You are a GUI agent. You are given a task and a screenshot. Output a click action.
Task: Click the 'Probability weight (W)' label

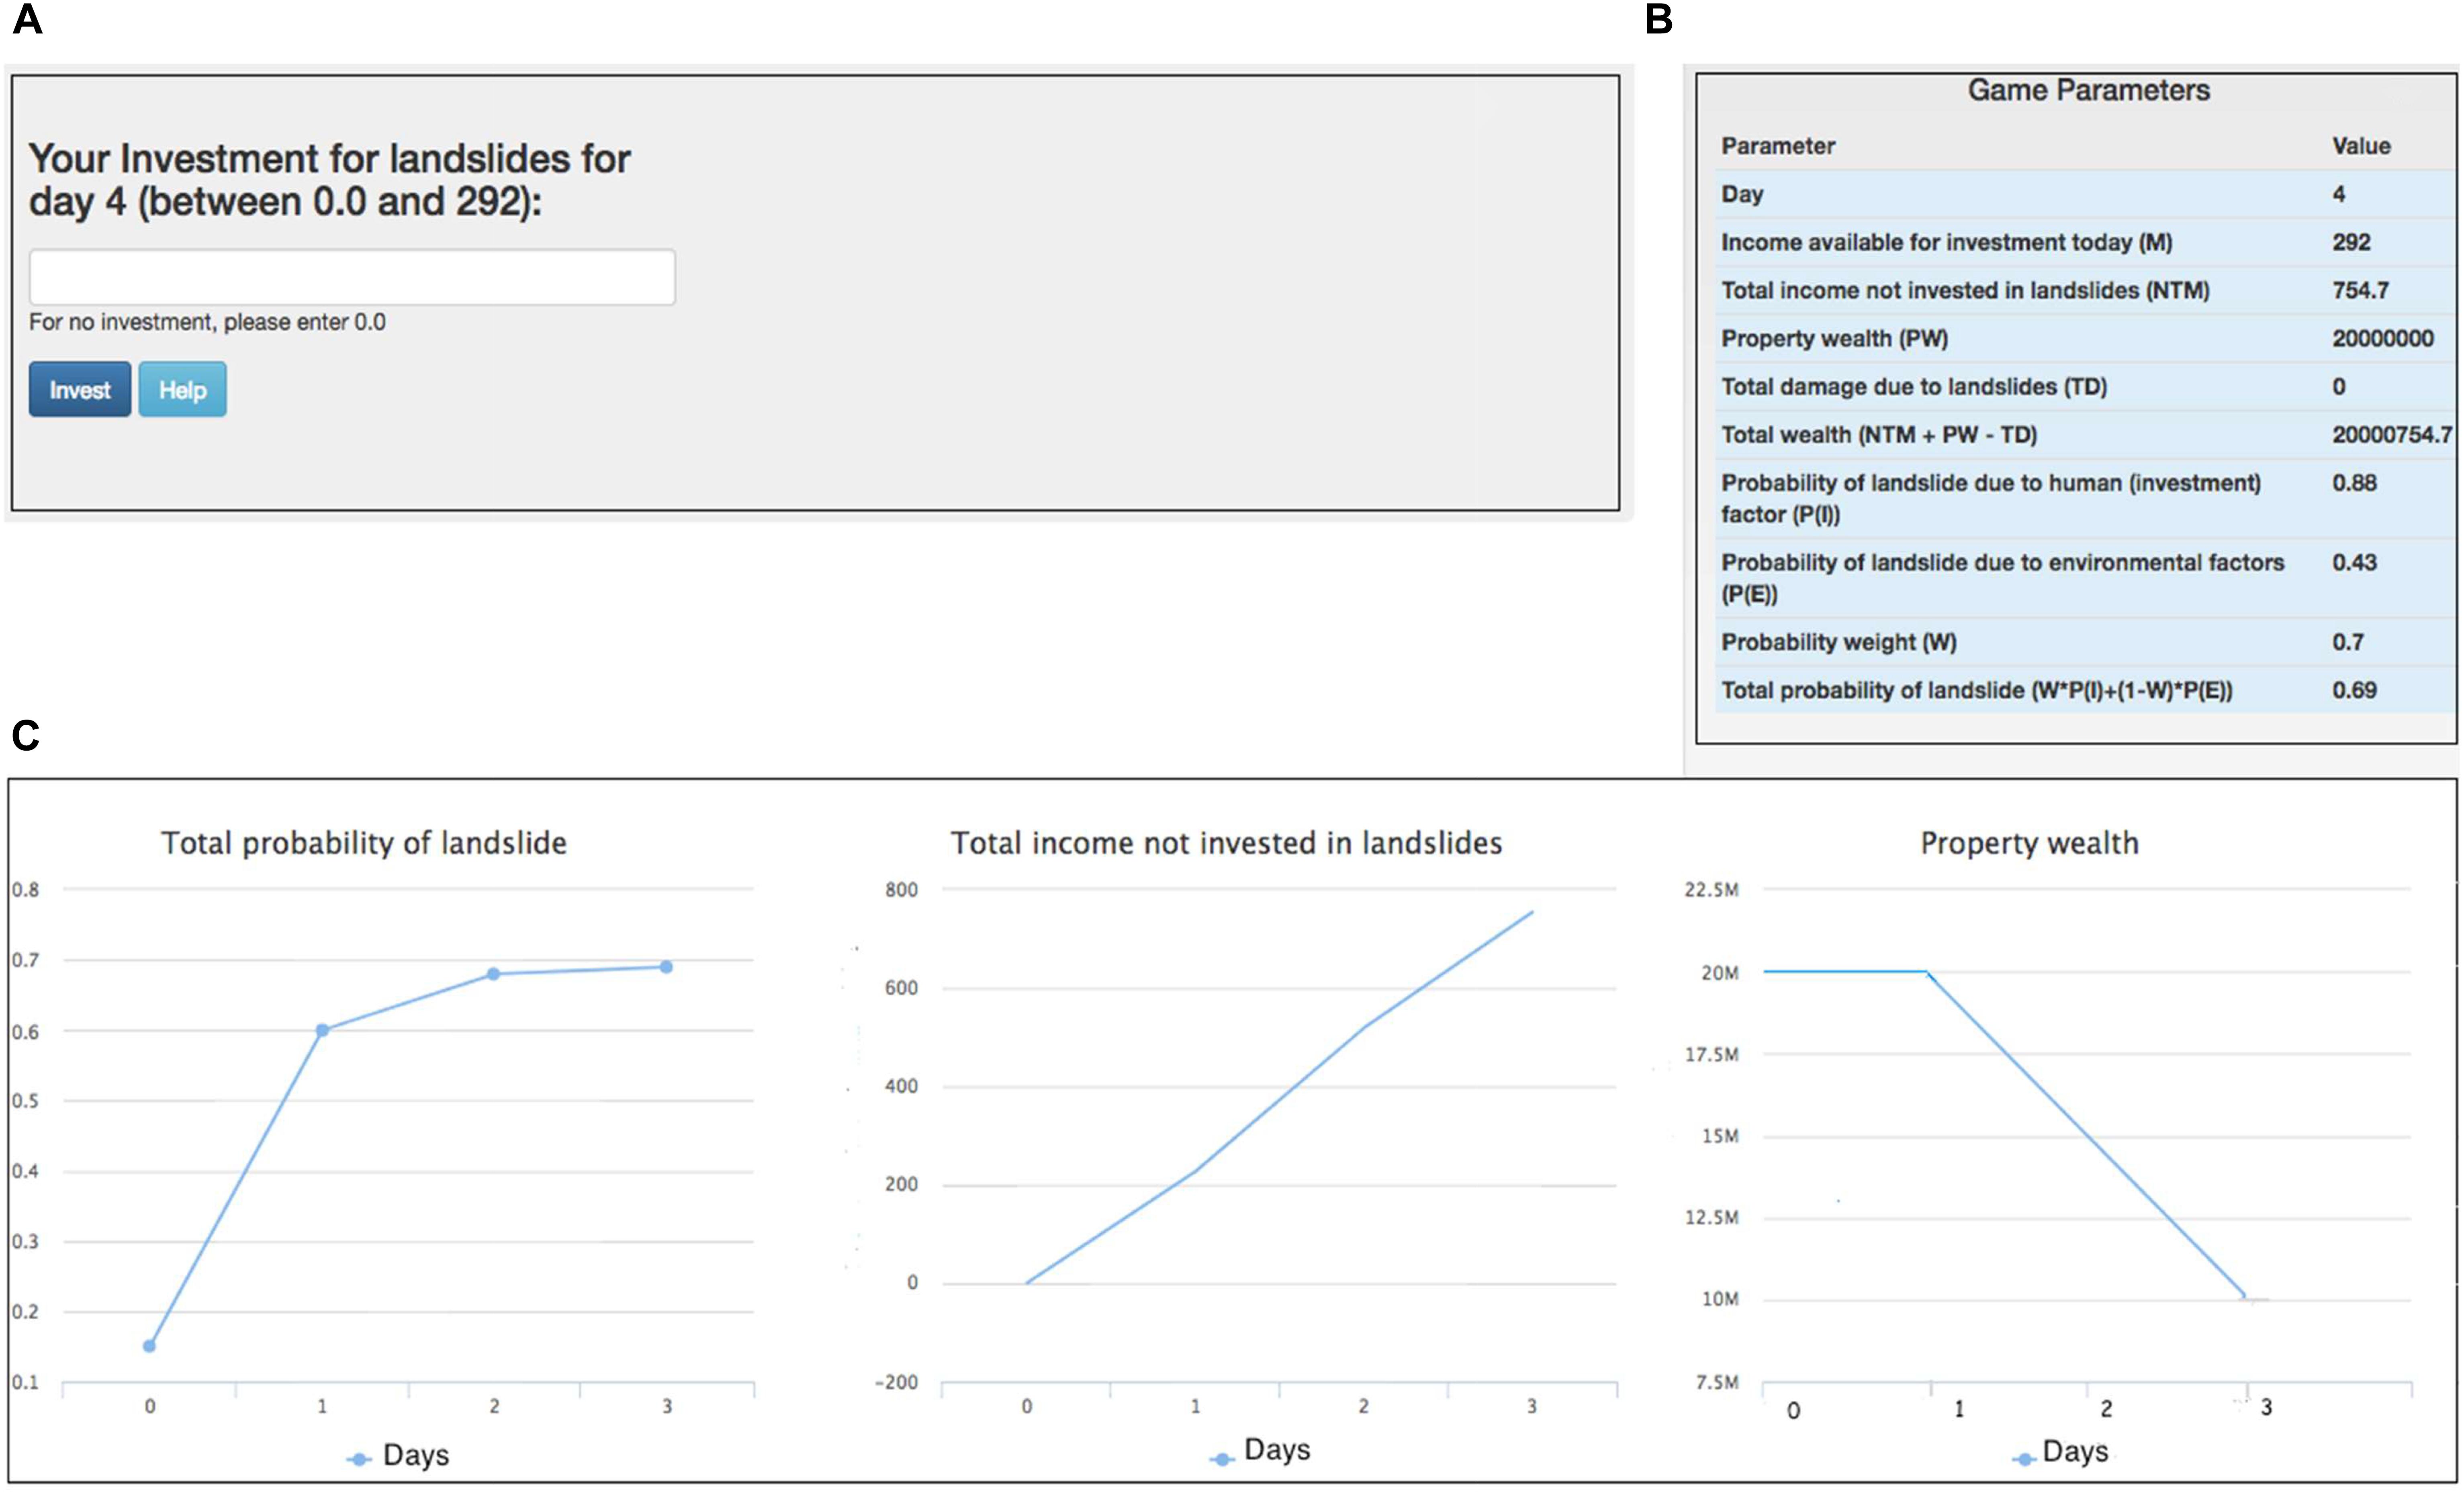click(x=1838, y=642)
